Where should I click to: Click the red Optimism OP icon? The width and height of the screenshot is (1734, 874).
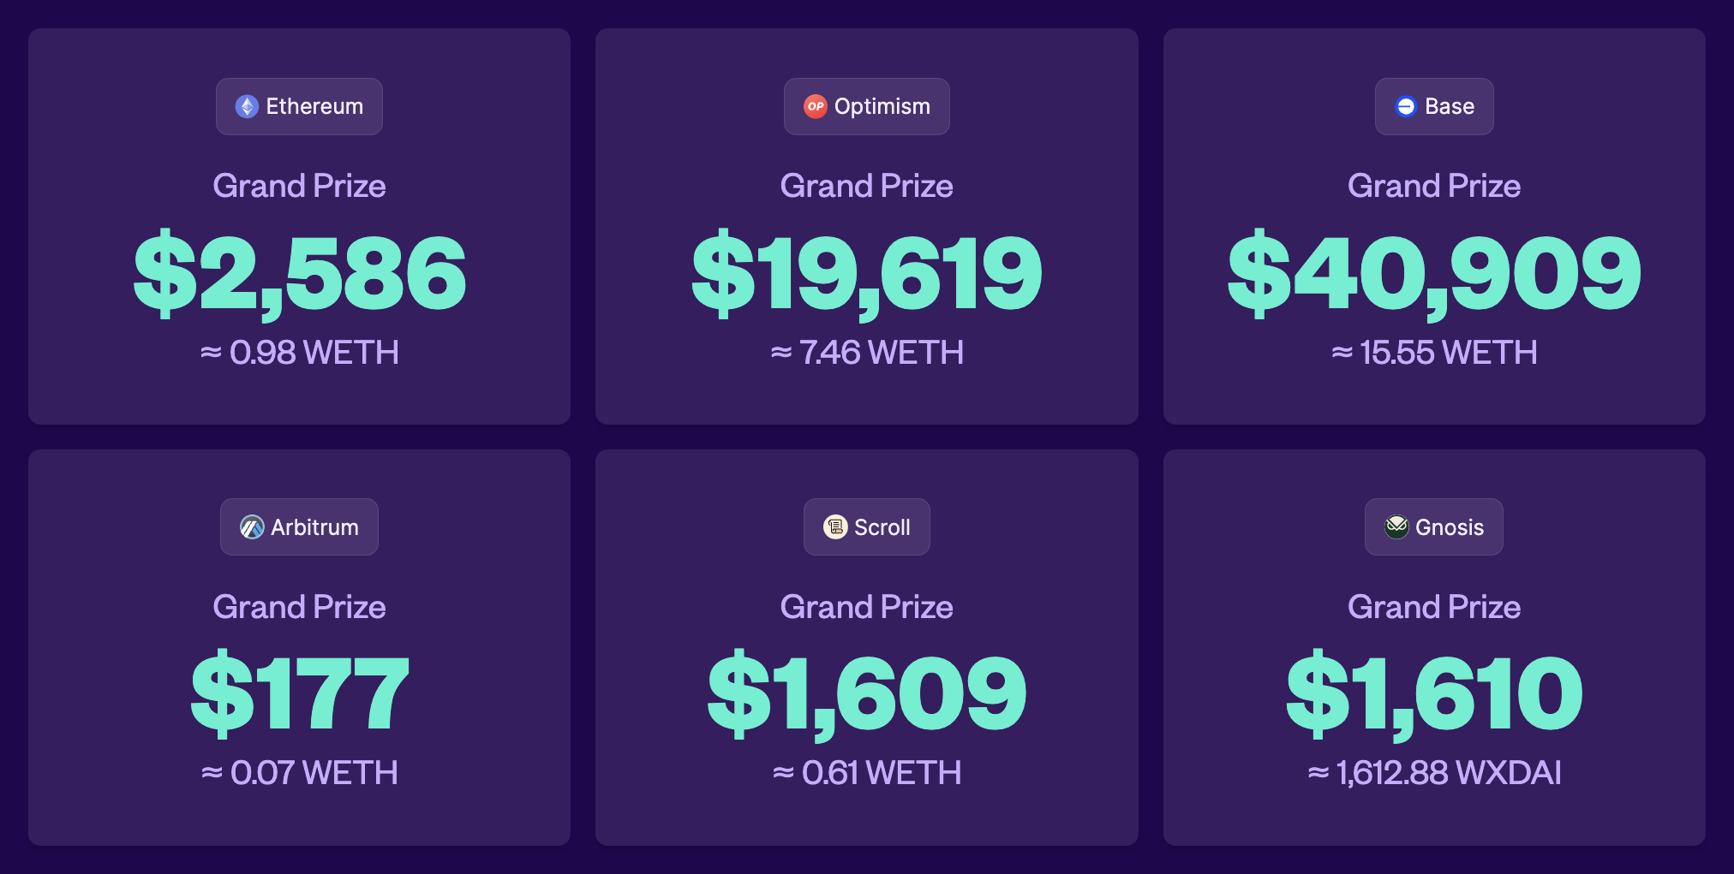coord(816,106)
